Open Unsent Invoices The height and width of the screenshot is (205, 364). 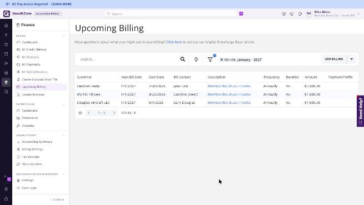coord(33,94)
